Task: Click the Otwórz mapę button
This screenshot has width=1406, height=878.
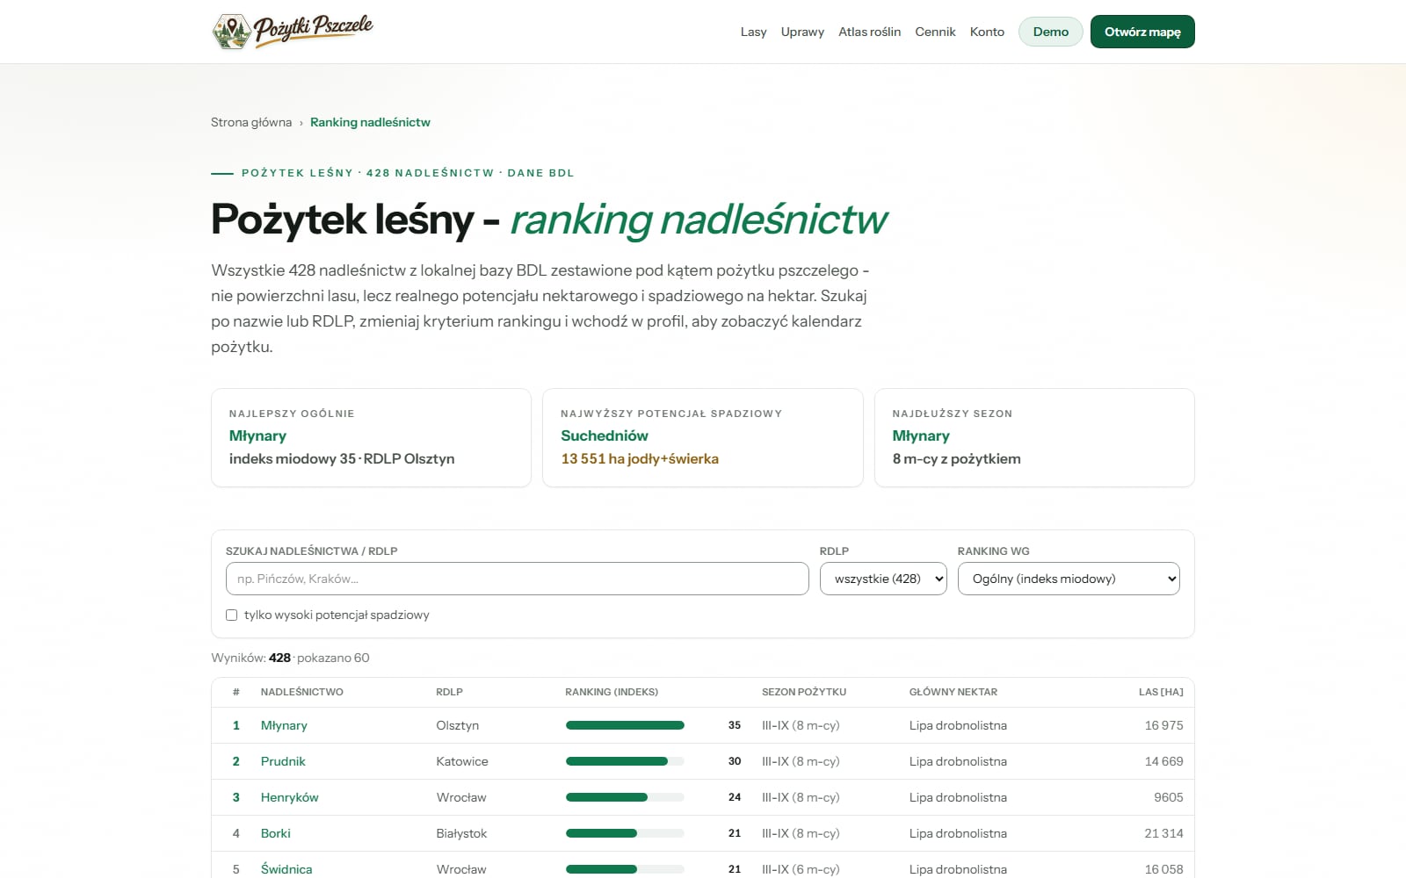Action: tap(1142, 32)
